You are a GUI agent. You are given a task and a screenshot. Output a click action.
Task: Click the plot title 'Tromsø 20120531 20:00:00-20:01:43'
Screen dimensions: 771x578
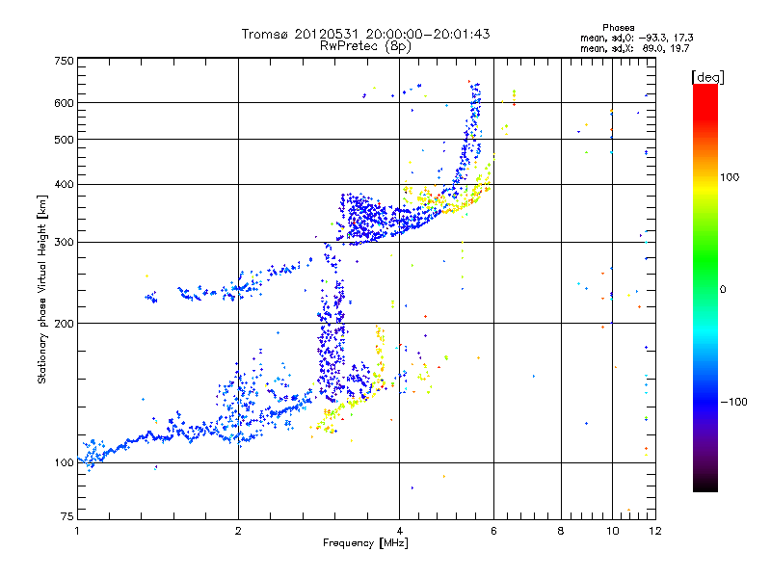click(365, 34)
